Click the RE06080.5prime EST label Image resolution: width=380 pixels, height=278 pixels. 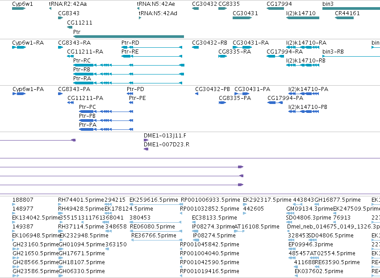152,227
